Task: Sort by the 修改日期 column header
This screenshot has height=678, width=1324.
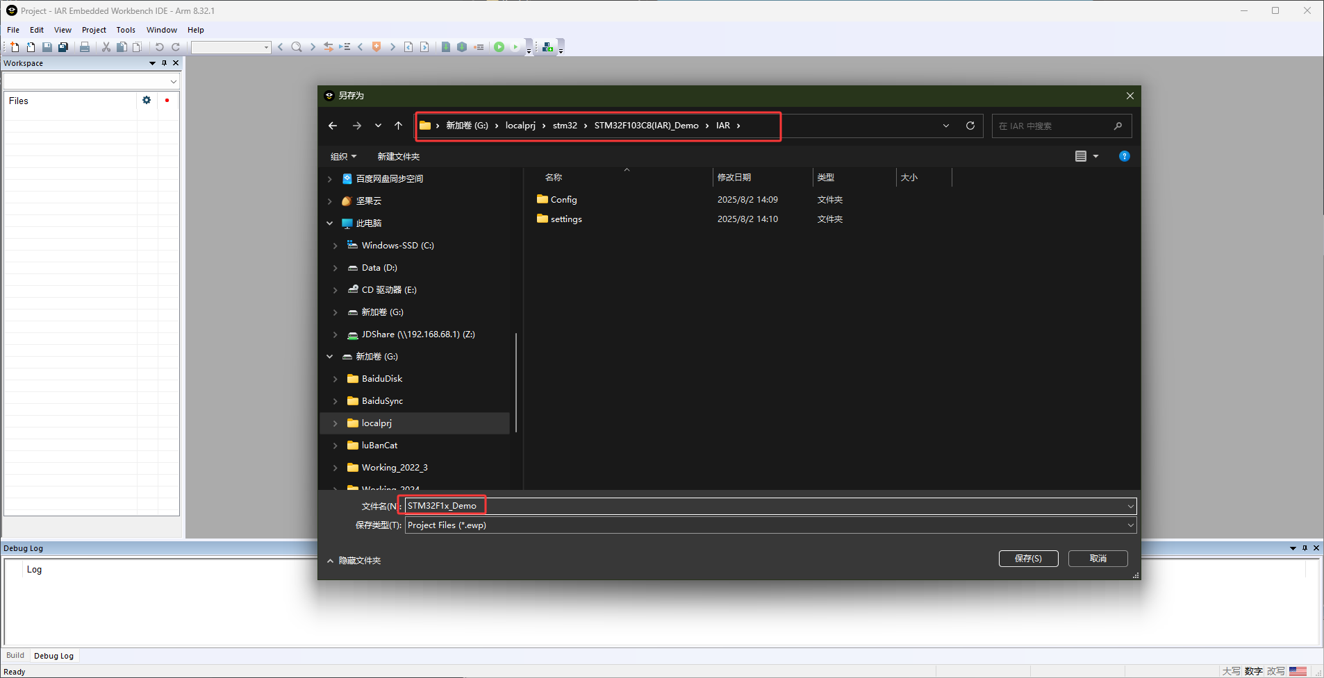Action: (734, 178)
